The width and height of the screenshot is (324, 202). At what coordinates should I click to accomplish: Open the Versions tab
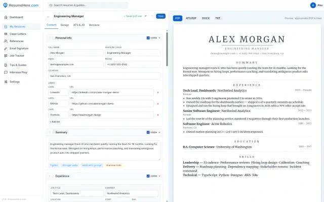tap(94, 25)
